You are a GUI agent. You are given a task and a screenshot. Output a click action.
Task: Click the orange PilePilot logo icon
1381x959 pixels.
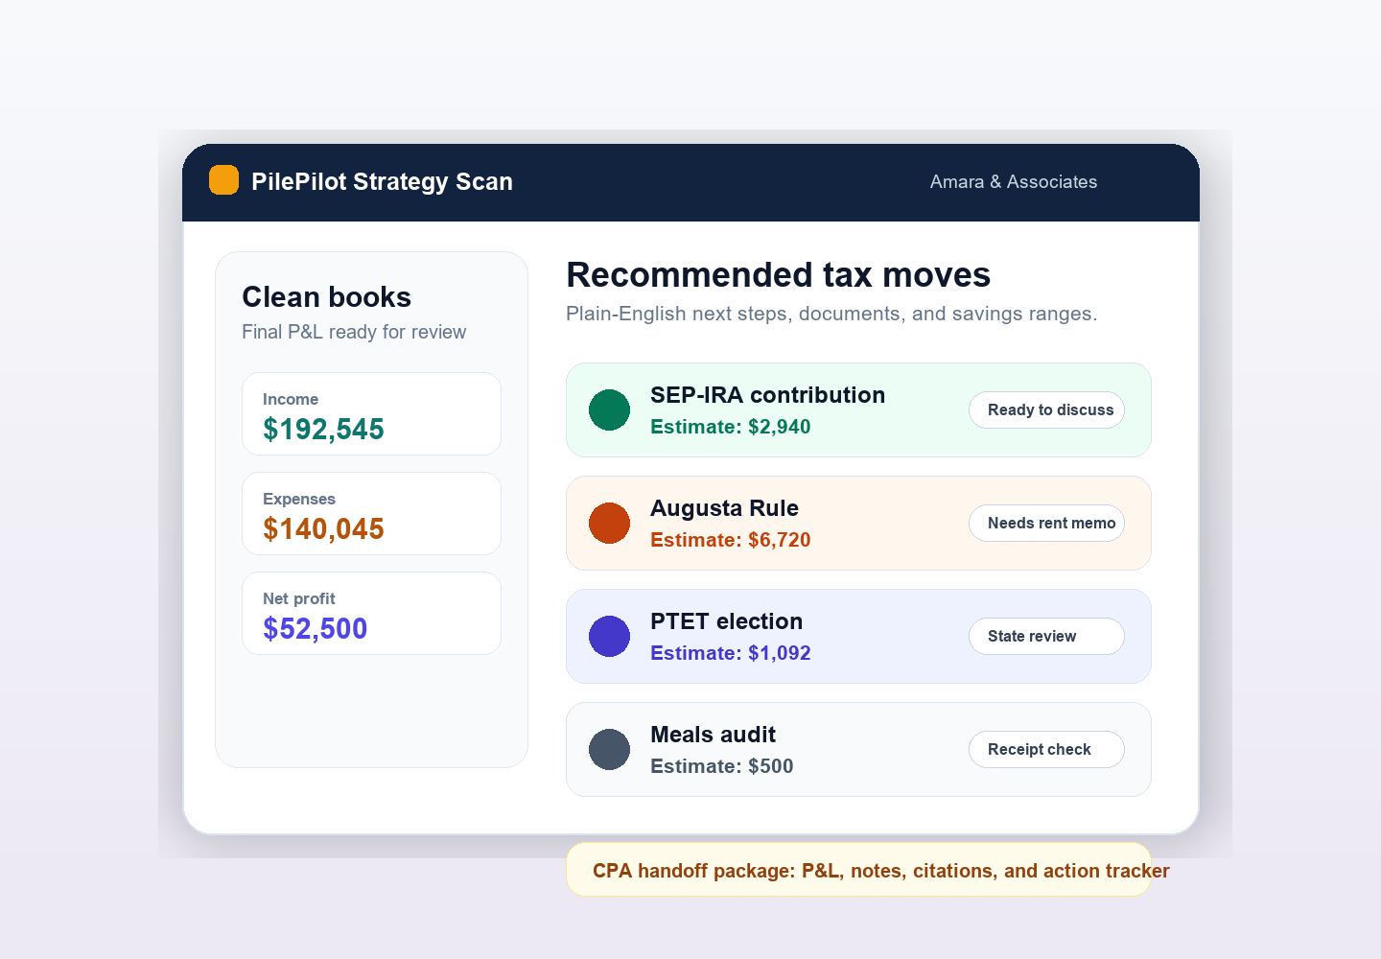click(223, 180)
